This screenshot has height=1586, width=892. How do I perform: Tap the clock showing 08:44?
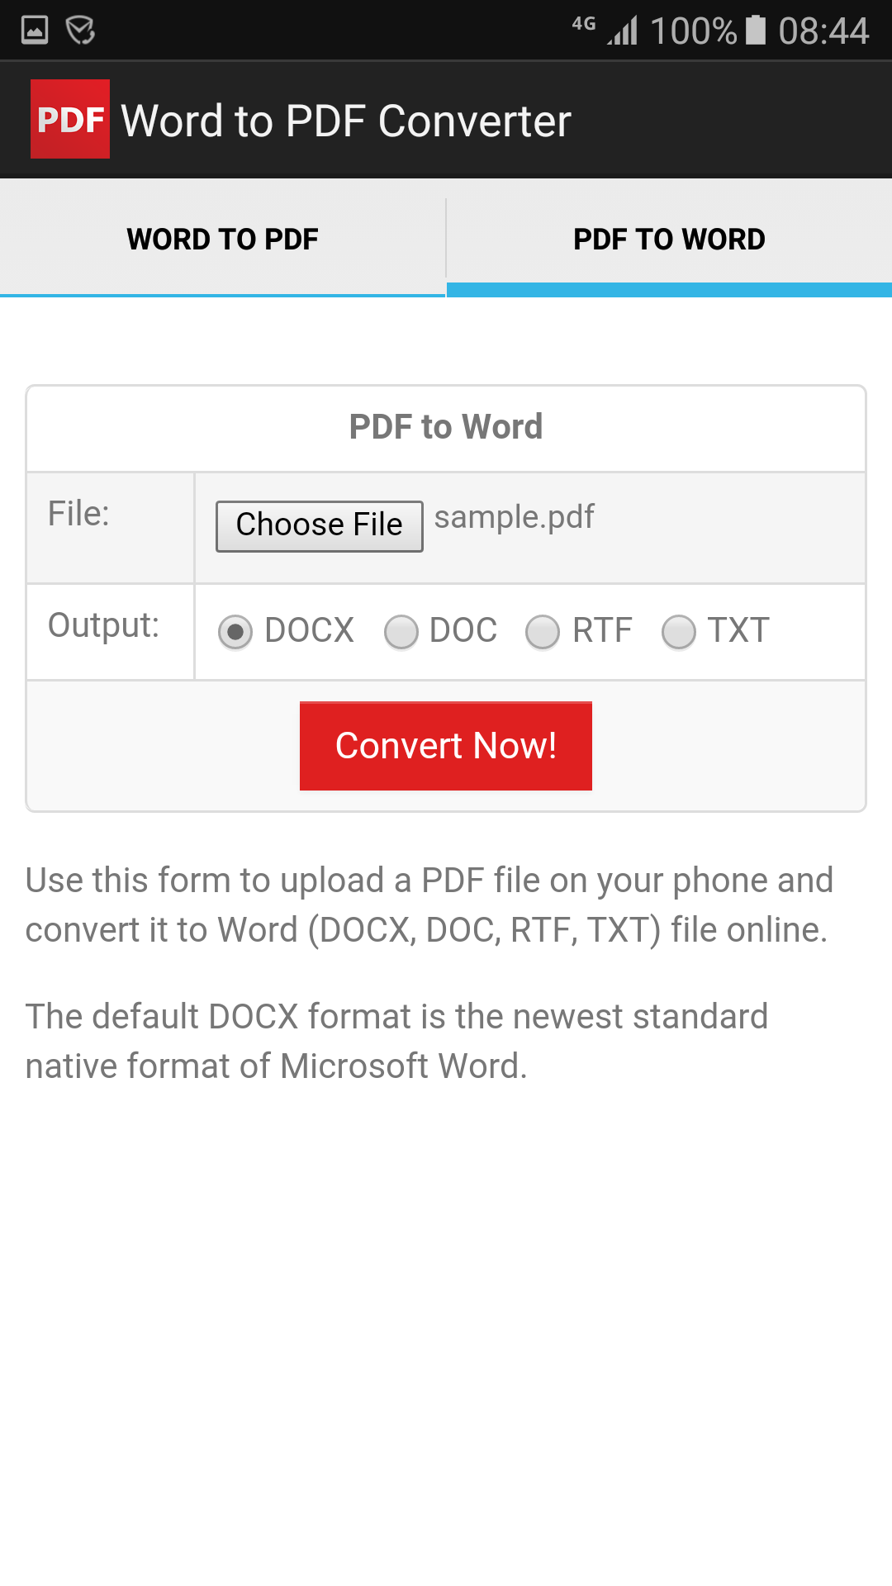pos(824,30)
